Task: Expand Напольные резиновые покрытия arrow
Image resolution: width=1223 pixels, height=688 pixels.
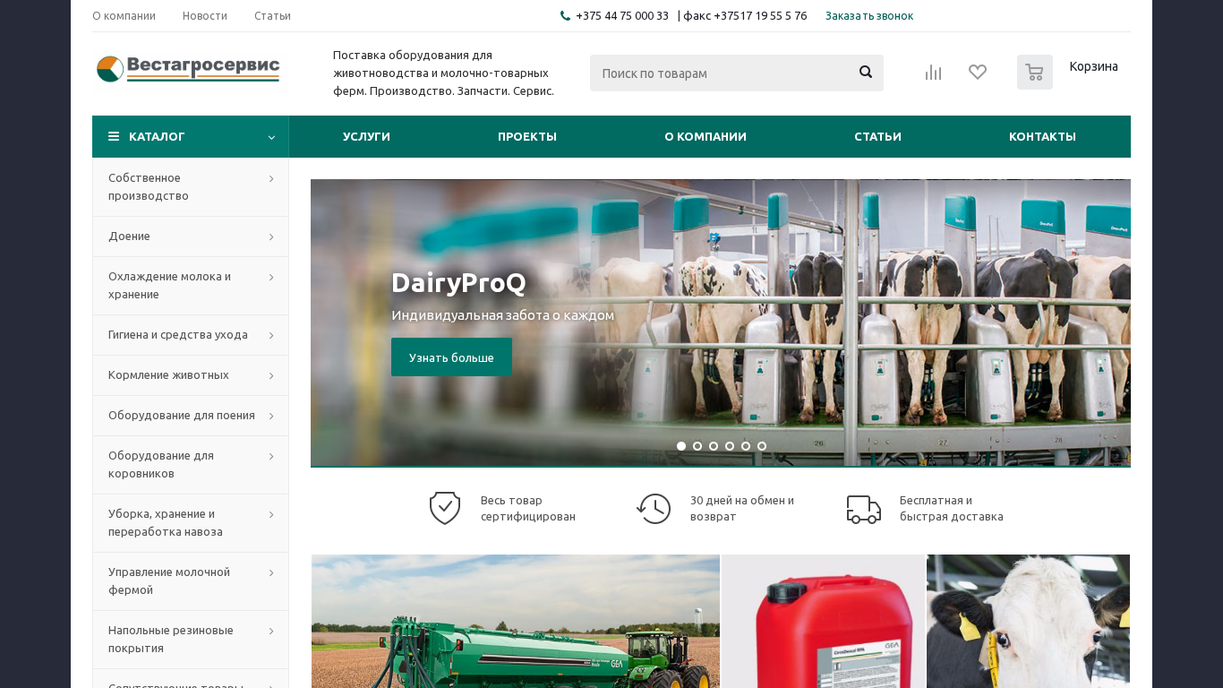Action: [271, 632]
